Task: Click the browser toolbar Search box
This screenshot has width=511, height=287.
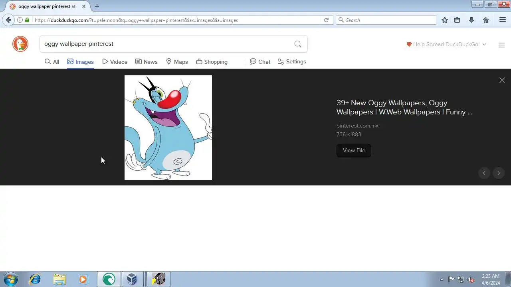Action: [x=386, y=20]
